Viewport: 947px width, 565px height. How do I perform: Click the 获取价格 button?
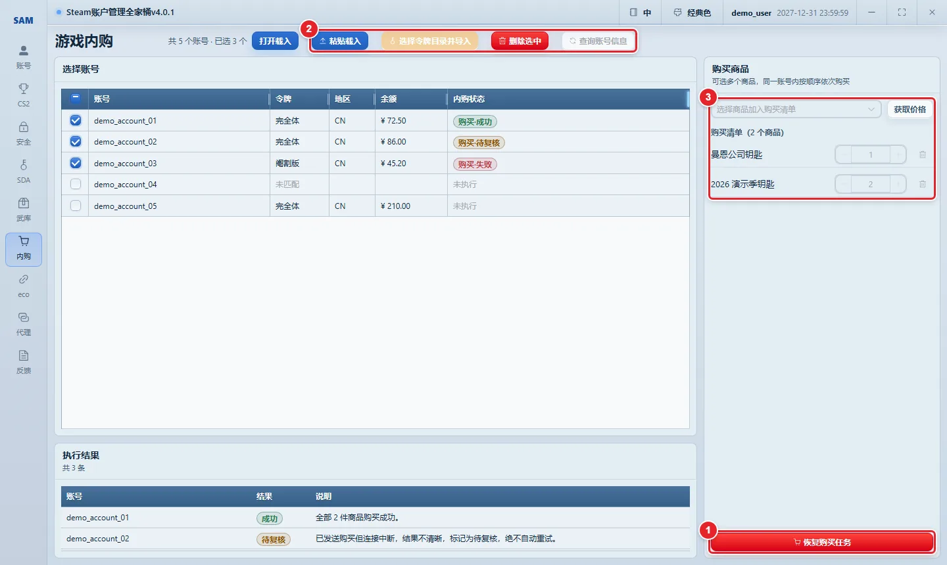pos(910,109)
